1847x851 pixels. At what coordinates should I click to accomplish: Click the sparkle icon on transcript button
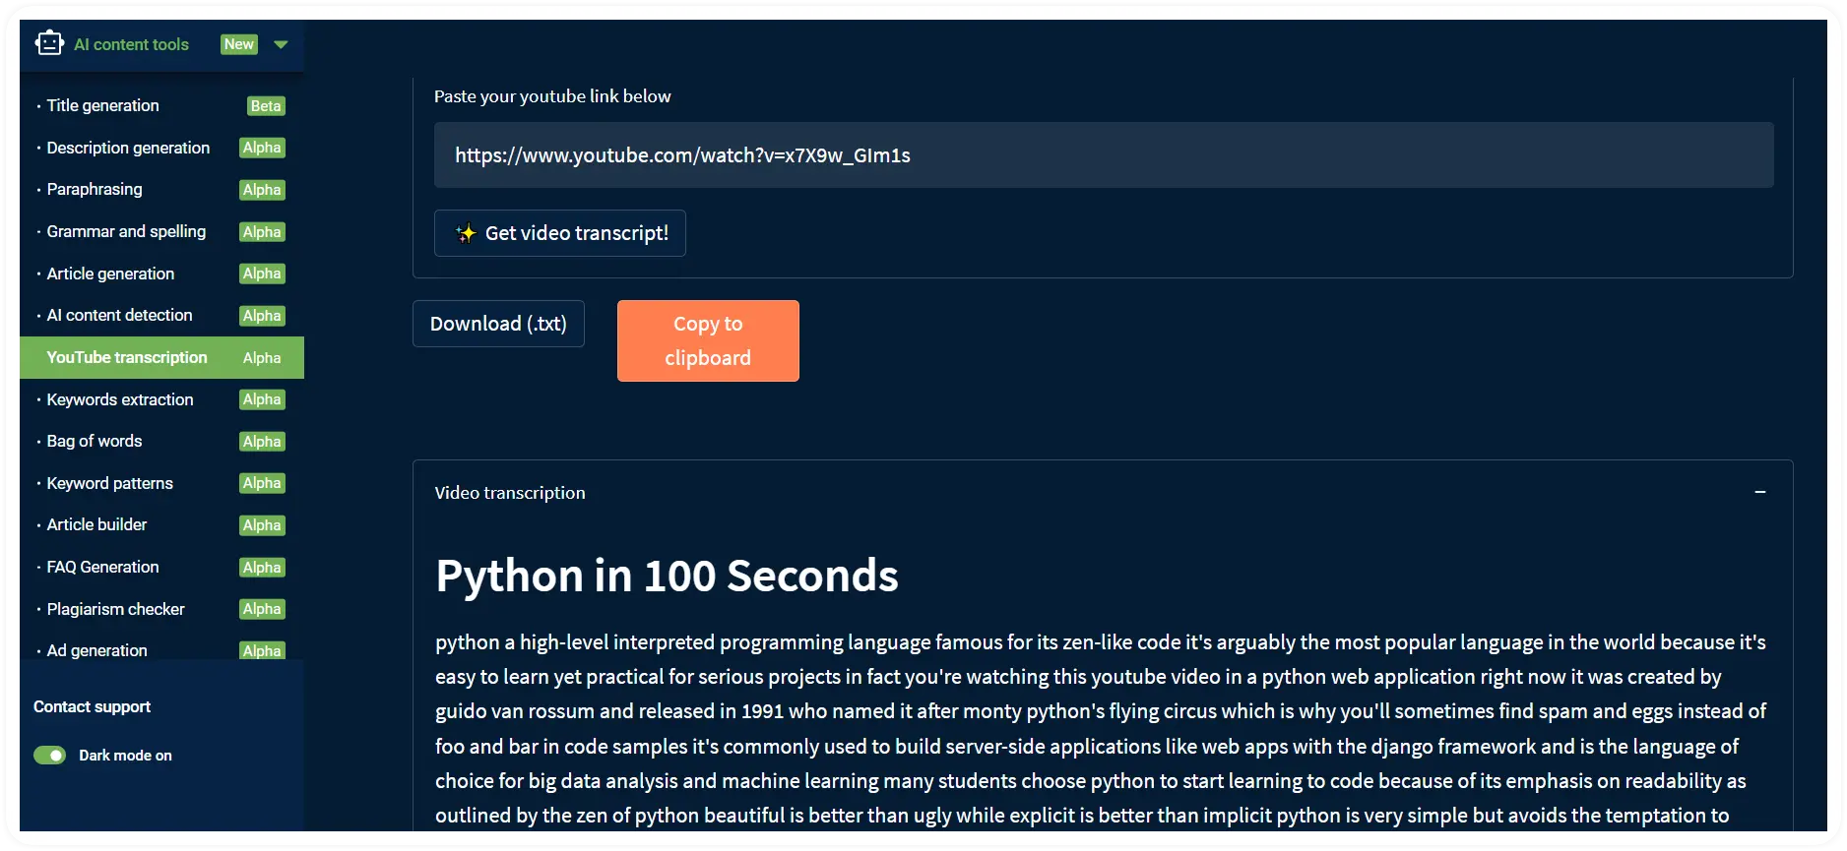(466, 233)
